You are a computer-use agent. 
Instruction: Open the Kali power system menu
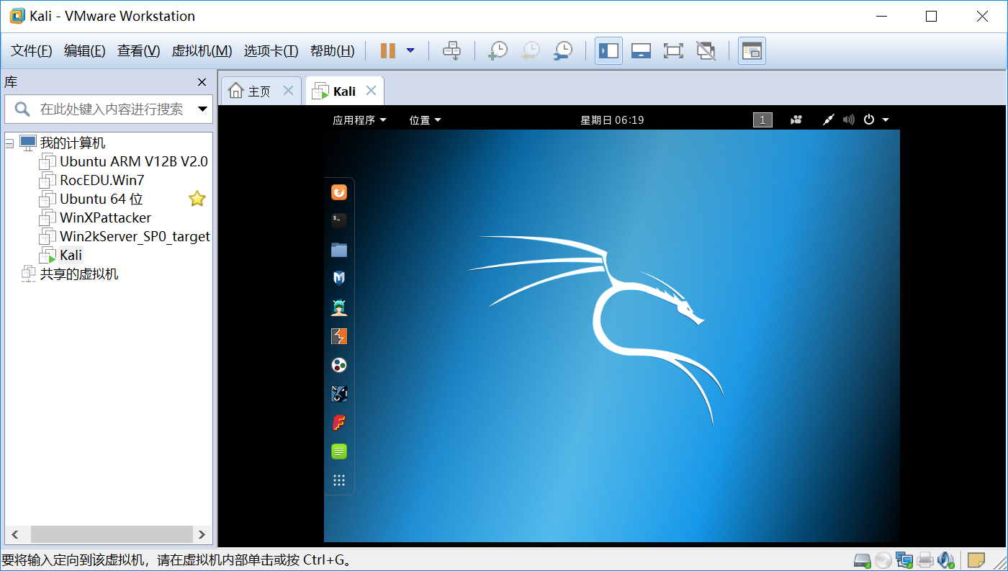[876, 120]
